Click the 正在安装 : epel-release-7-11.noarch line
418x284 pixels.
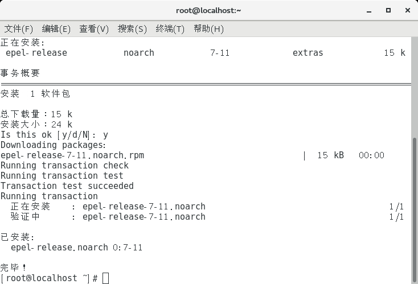point(108,207)
